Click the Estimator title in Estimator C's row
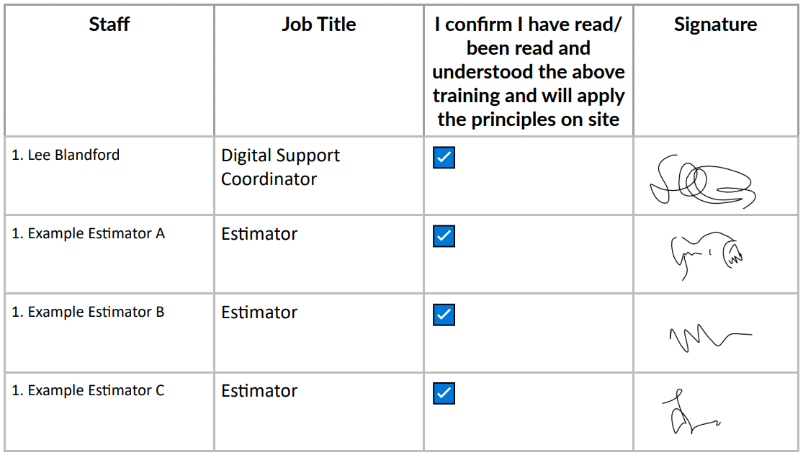 259,391
